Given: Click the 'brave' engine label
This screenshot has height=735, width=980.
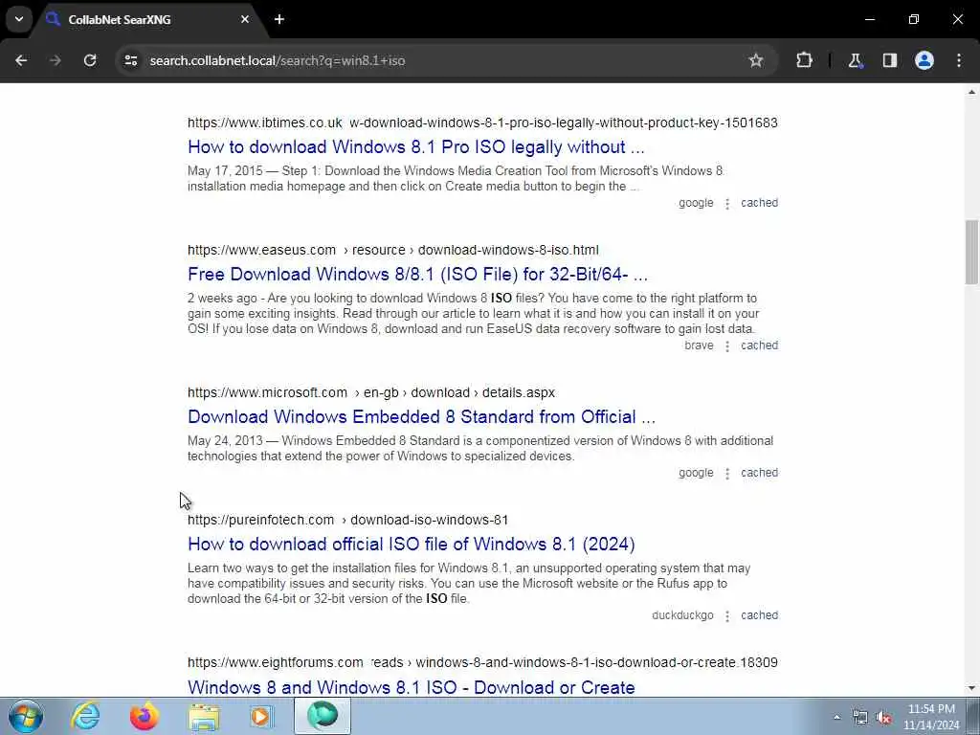Looking at the screenshot, I should [x=699, y=345].
